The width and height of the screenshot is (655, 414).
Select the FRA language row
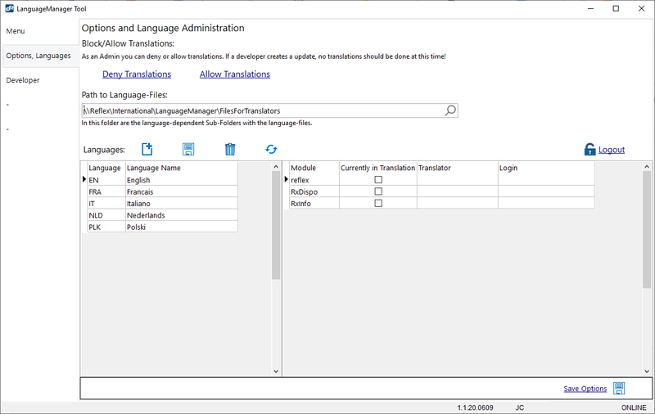[x=162, y=191]
